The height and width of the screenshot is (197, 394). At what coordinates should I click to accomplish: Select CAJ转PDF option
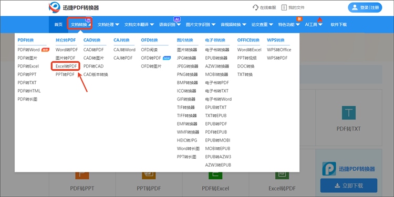123,58
